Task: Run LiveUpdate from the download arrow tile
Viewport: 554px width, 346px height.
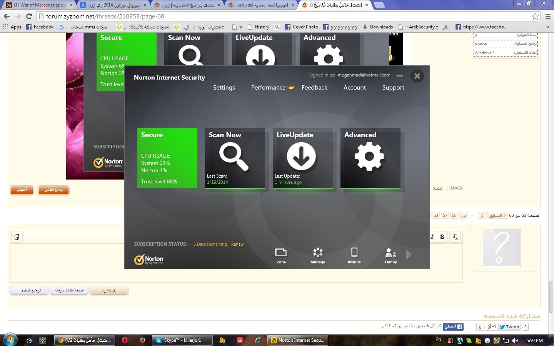Action: (302, 158)
